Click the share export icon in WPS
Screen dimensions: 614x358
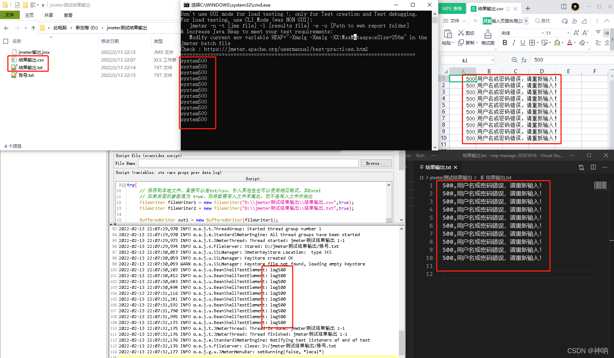[x=585, y=21]
